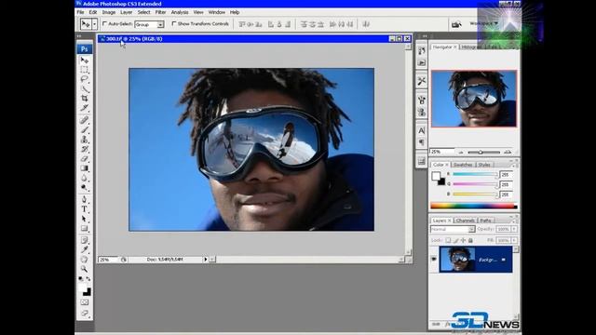Enable Show Transform Controls checkbox

click(174, 23)
